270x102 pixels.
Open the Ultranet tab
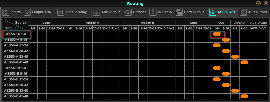(139, 12)
